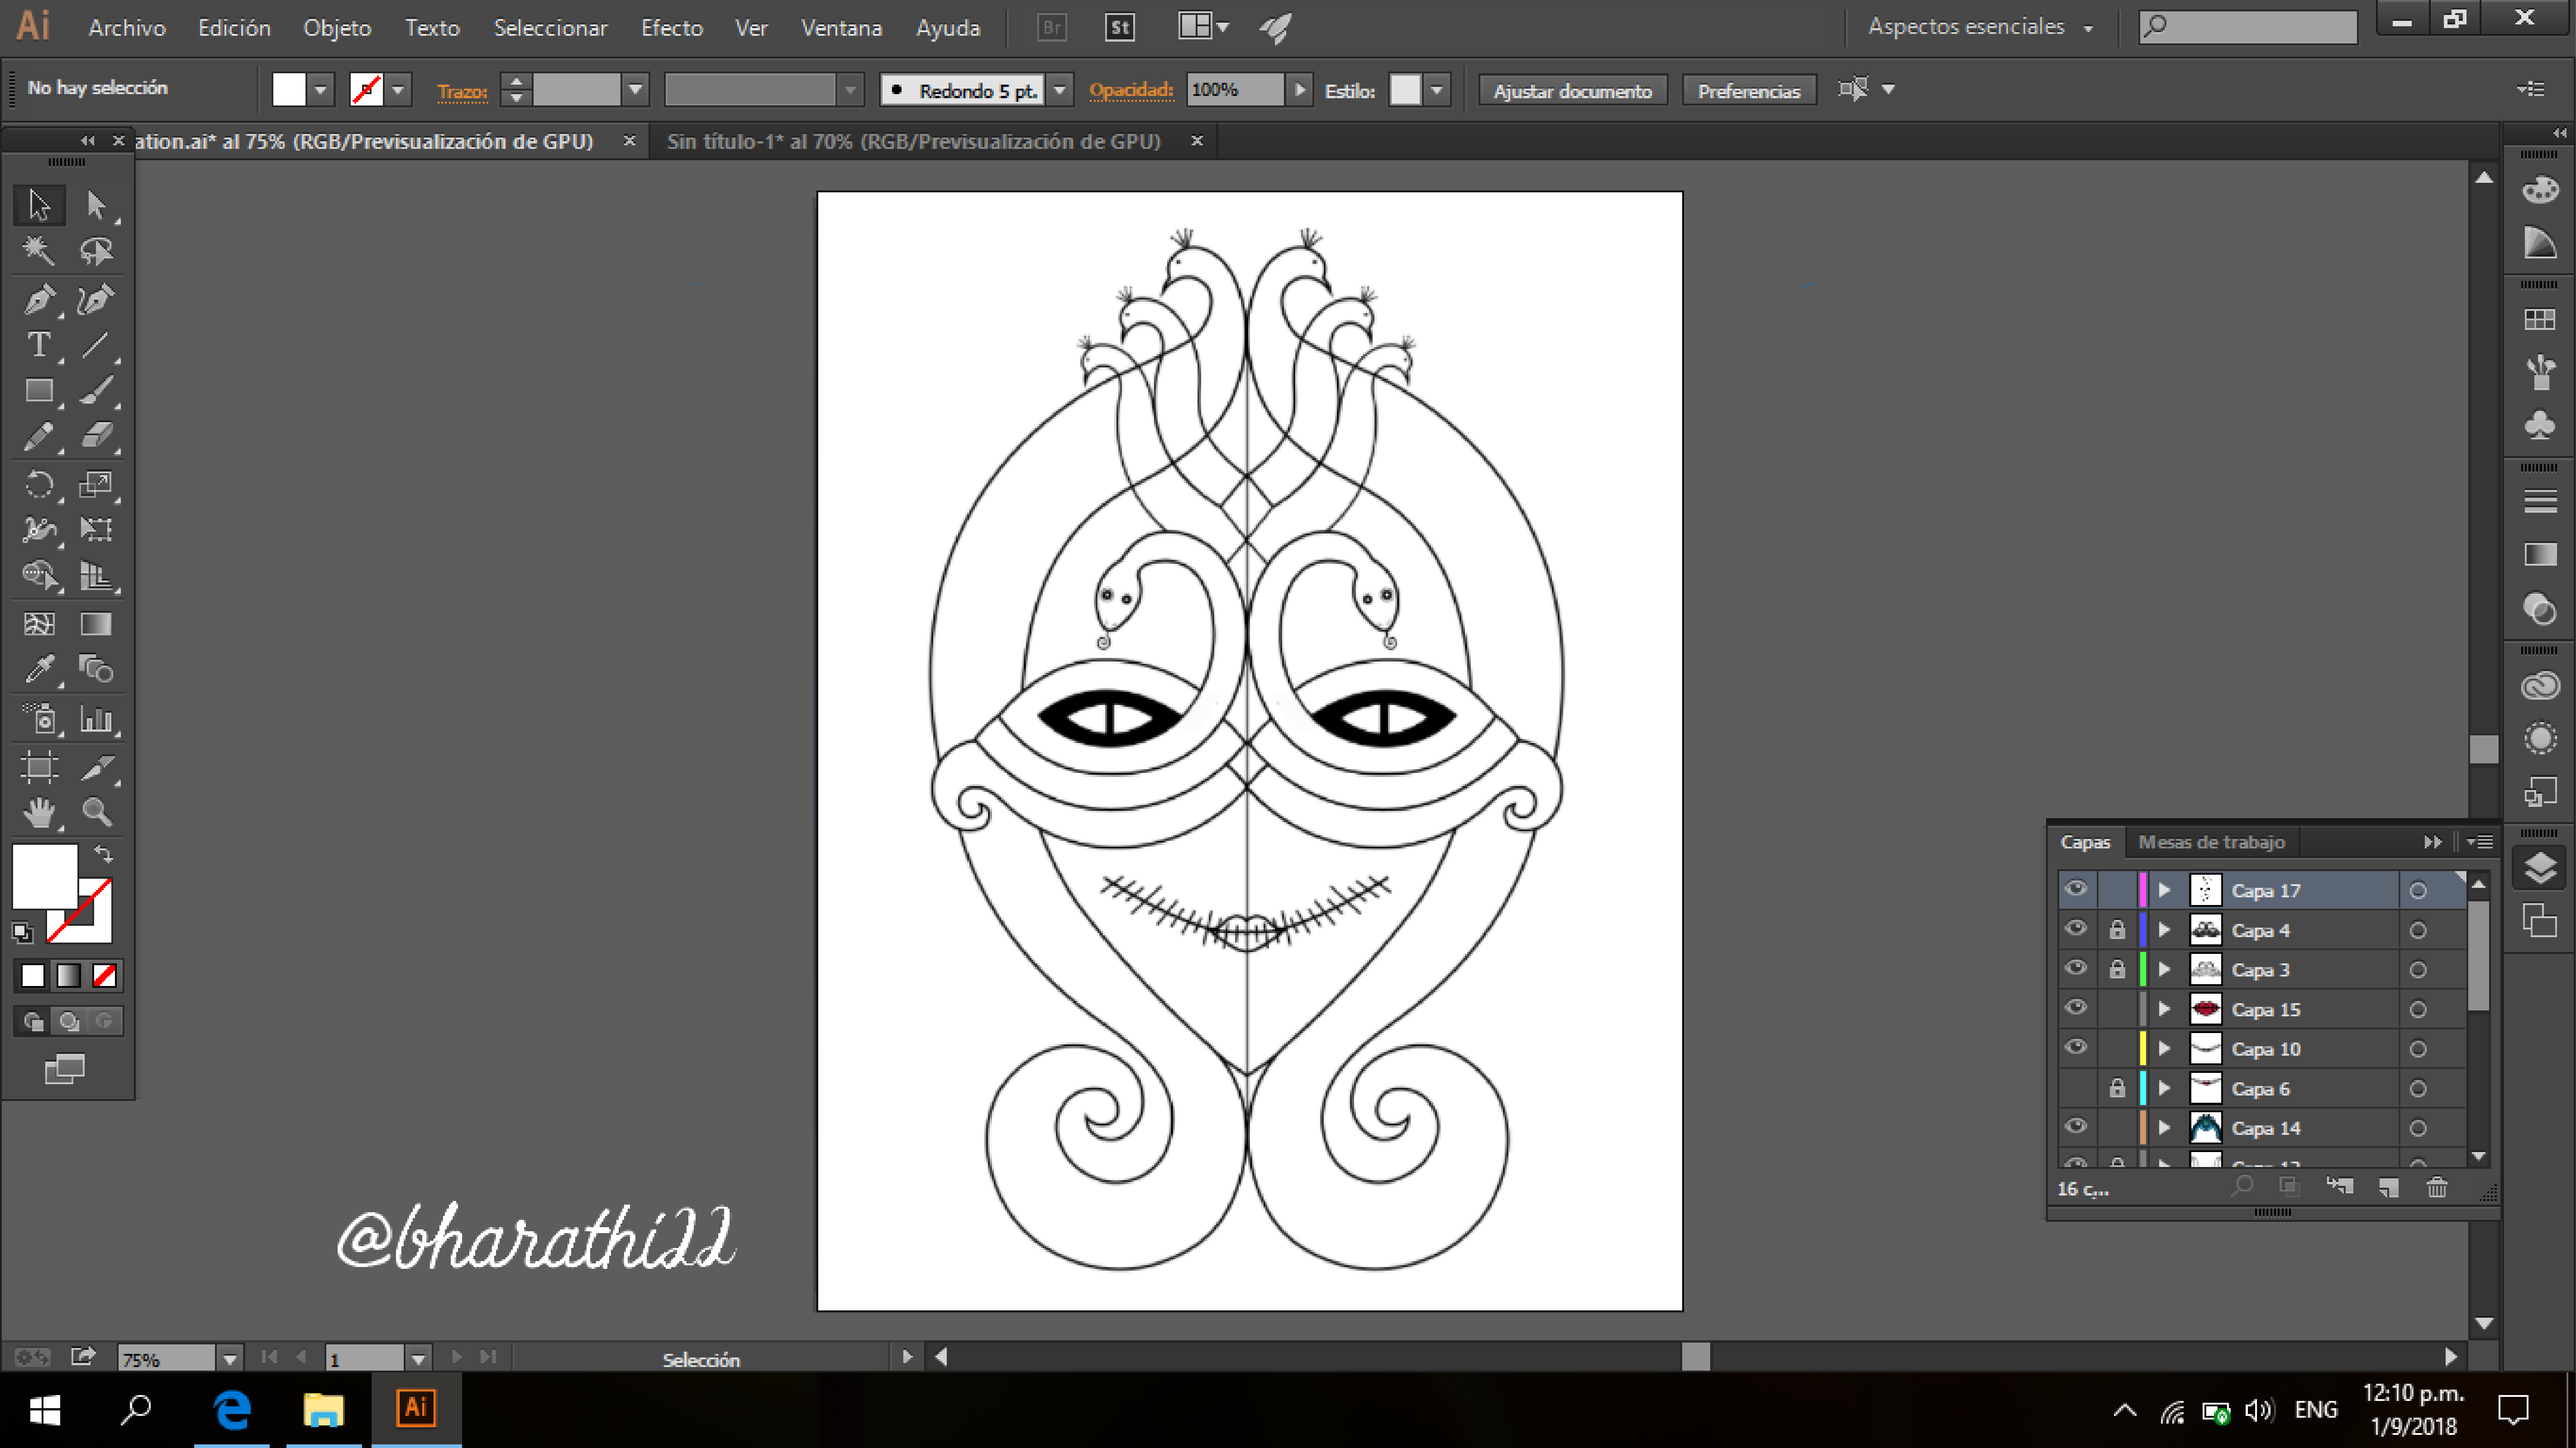Screen dimensions: 2576x1448
Task: Select the Zoom tool
Action: 96,812
